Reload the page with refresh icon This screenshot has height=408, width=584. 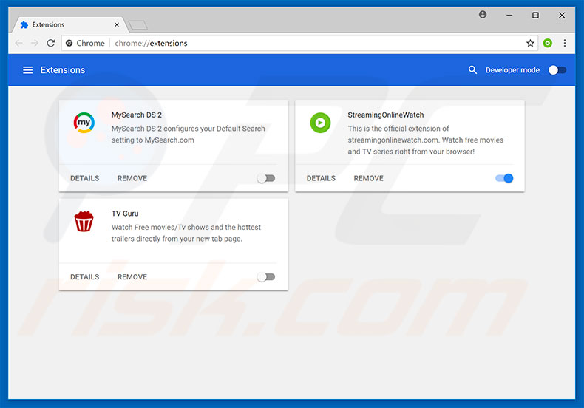click(x=51, y=43)
